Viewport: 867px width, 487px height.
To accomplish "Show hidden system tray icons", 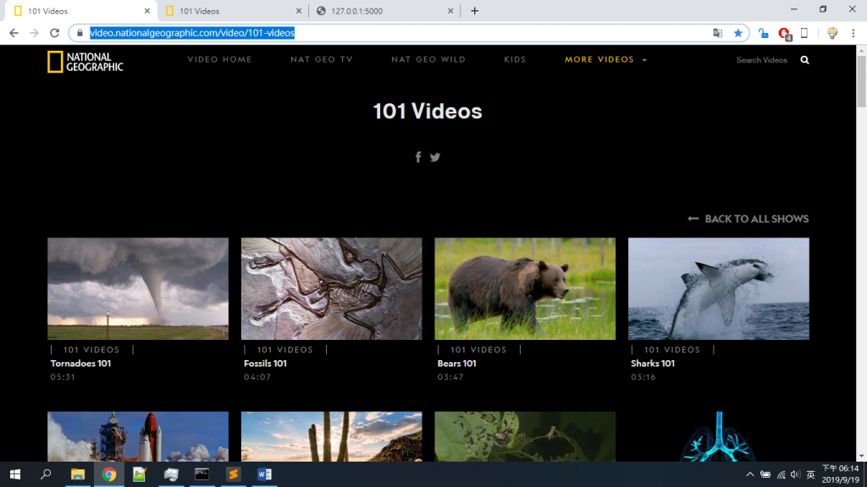I will click(750, 474).
